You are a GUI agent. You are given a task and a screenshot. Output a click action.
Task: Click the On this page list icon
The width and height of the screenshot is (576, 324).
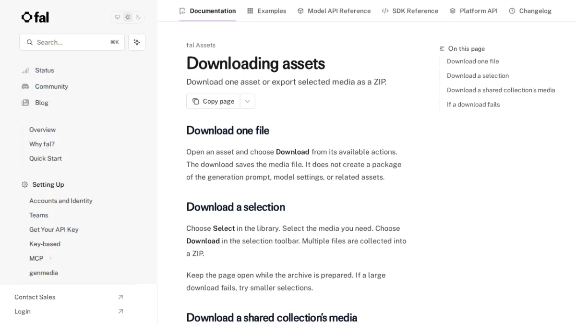(x=442, y=48)
